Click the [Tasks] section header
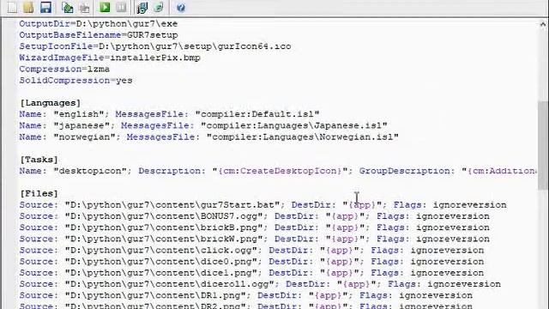549x309 pixels. [39, 160]
